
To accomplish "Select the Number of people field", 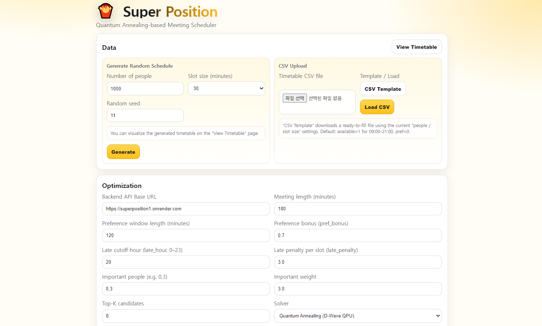I will coord(145,88).
